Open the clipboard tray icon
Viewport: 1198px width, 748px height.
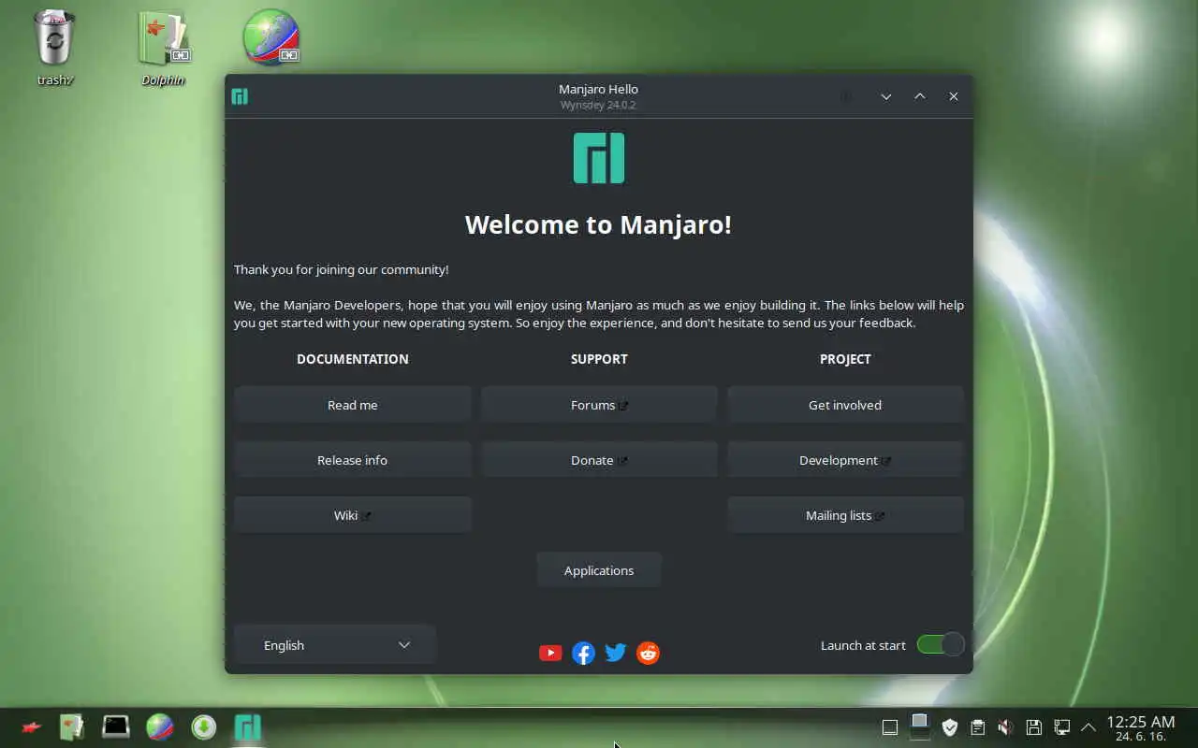(977, 727)
